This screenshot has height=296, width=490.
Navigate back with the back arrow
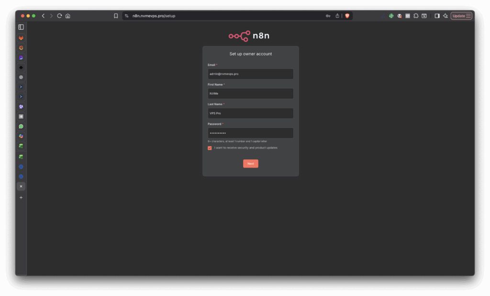coord(43,16)
